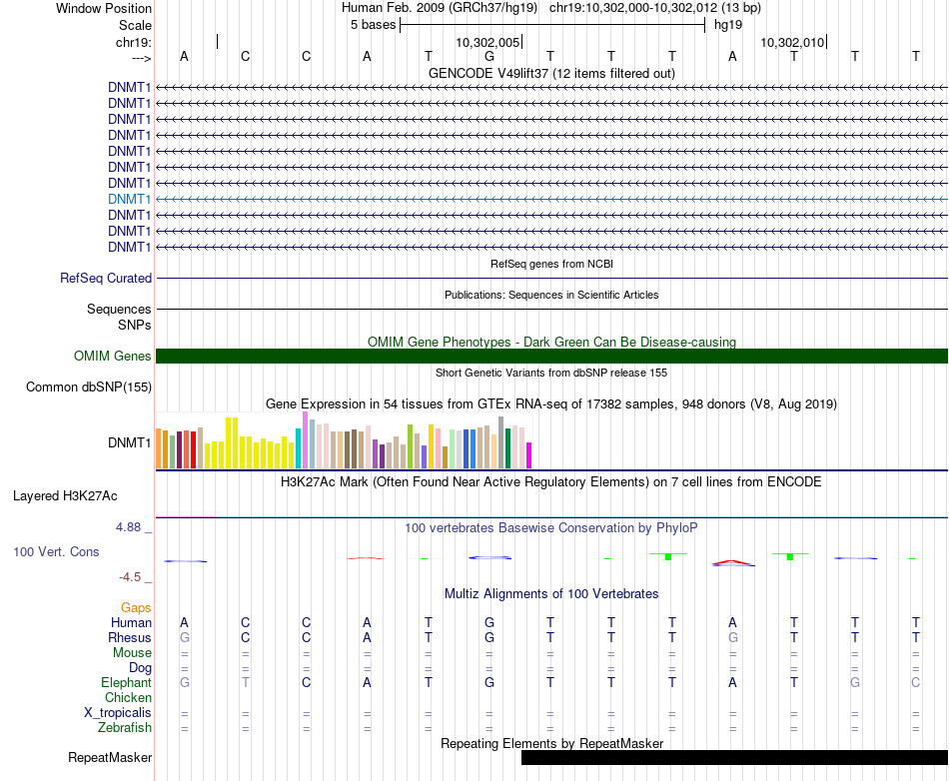This screenshot has width=949, height=781.
Task: Click the tallest violet GTEx expression bar
Action: click(x=305, y=439)
